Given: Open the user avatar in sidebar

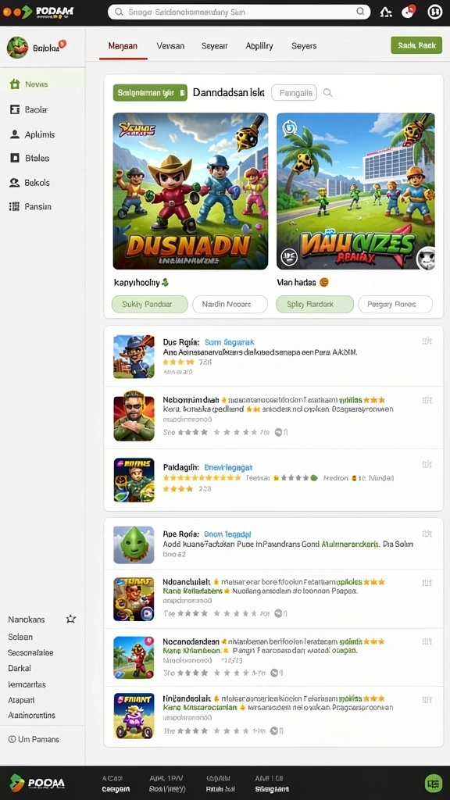Looking at the screenshot, I should coord(17,48).
